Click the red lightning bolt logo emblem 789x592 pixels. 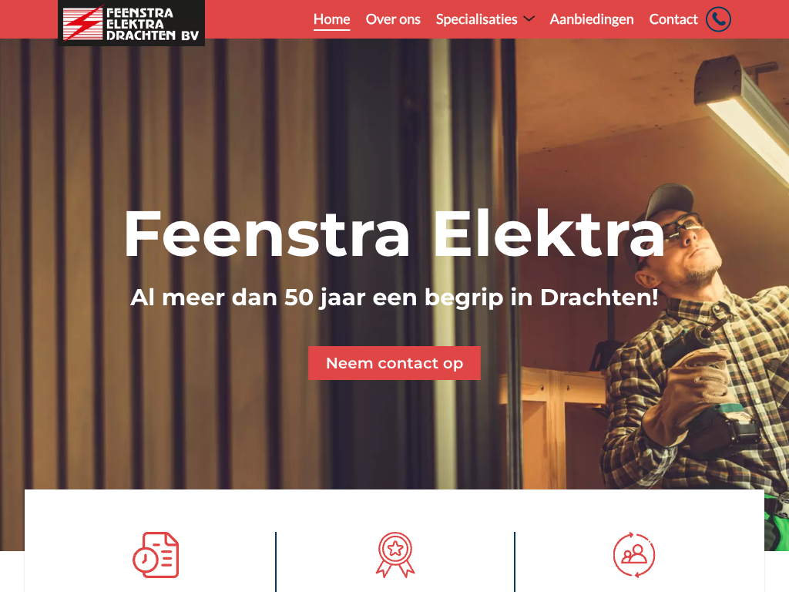coord(82,23)
